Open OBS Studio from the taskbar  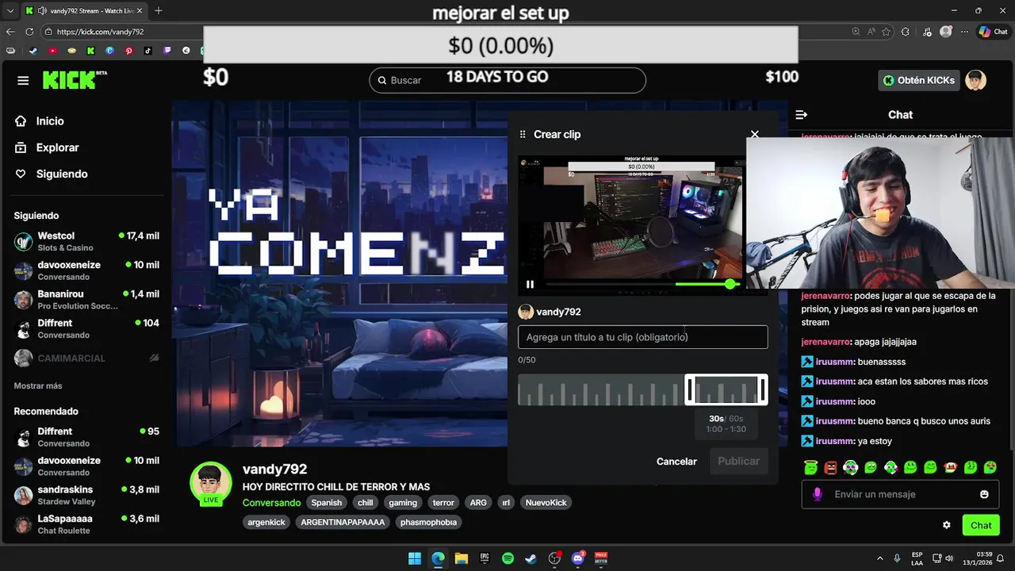pos(554,558)
